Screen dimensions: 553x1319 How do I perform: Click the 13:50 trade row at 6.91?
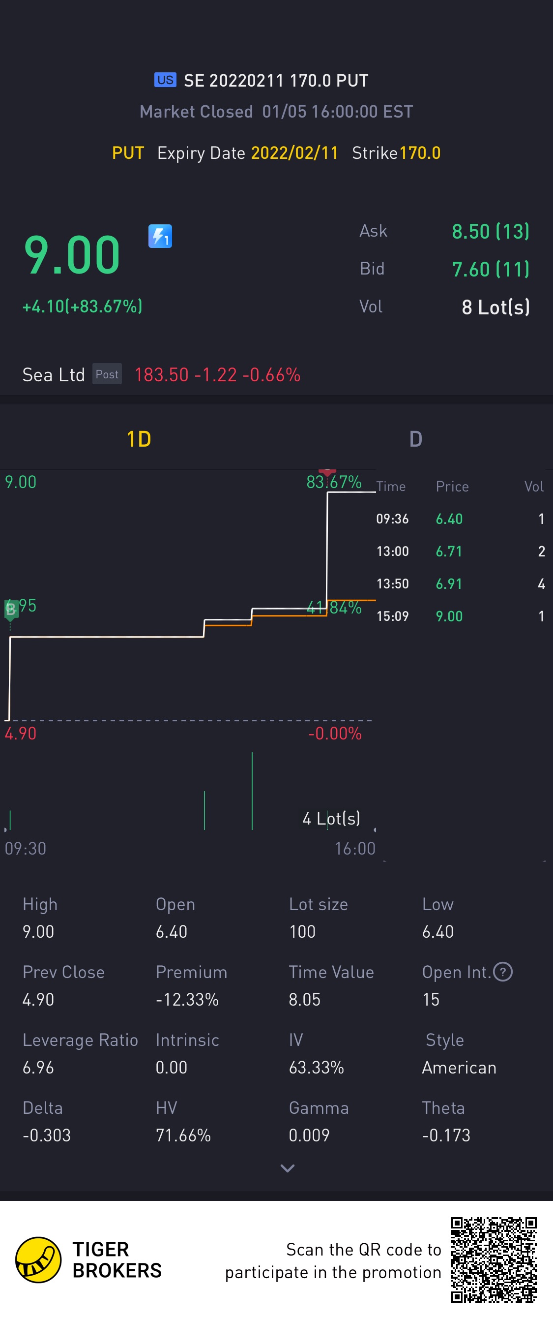(460, 583)
